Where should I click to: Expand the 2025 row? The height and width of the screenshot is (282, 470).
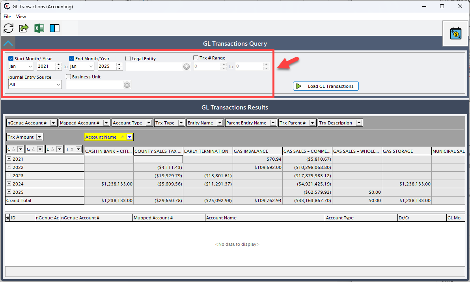coord(9,191)
